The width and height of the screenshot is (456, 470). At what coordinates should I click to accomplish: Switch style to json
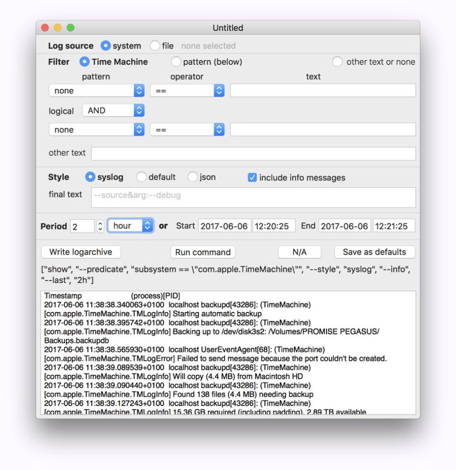click(x=193, y=177)
